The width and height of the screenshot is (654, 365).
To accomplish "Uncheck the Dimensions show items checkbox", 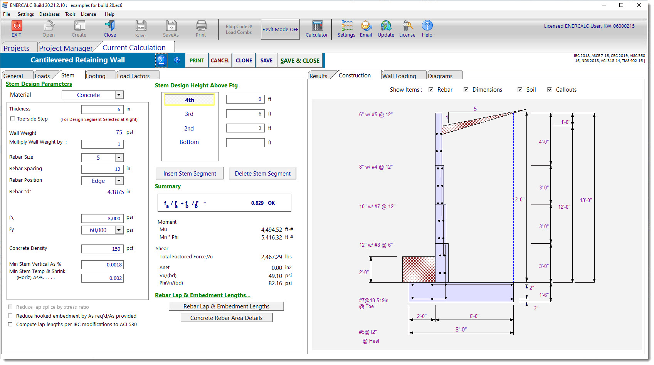I will [466, 89].
